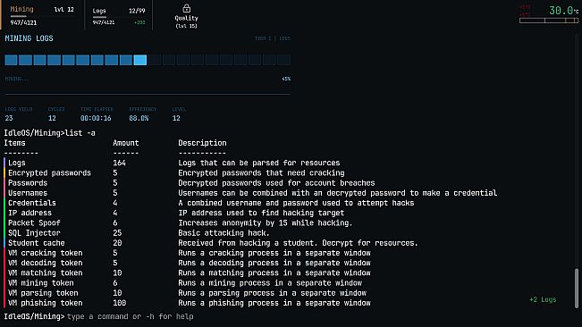Click the highlighted mining progress block
The height and width of the screenshot is (327, 582).
tap(140, 60)
